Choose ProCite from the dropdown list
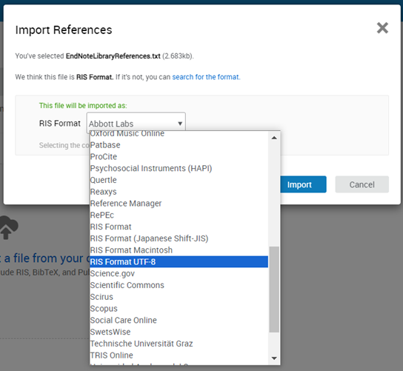The image size is (403, 371). tap(179, 156)
